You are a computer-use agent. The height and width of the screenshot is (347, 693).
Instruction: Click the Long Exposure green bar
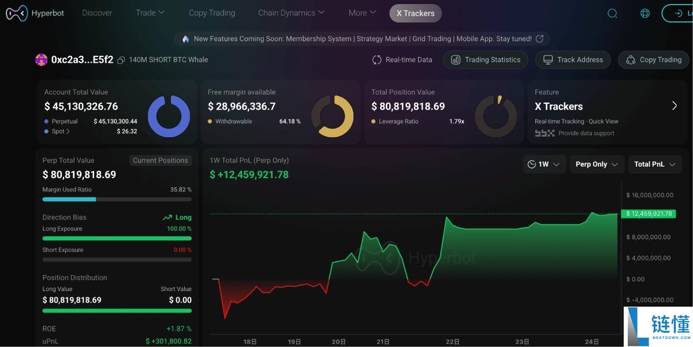[x=117, y=238]
